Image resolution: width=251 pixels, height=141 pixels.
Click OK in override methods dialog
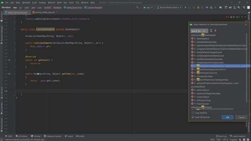[227, 117]
